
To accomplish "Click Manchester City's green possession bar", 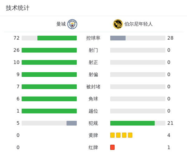I will tap(57, 38).
